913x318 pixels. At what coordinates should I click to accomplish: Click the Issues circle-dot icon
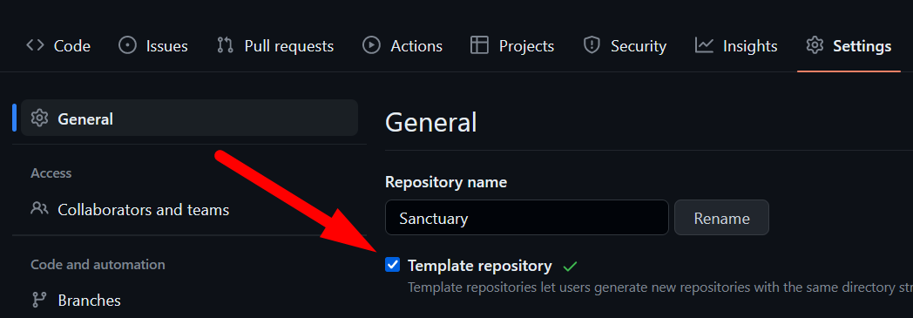127,45
